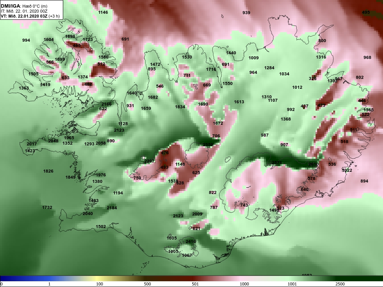Click the map value '822'

[x=213, y=192]
